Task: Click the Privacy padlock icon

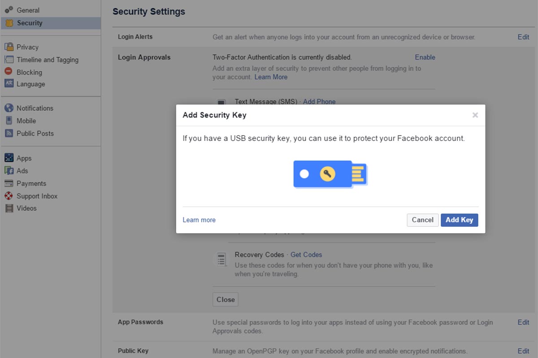Action: (9, 47)
